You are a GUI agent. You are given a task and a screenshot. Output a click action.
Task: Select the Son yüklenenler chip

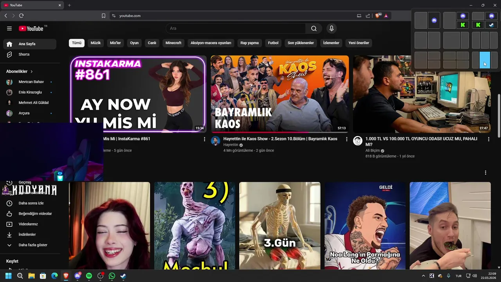click(301, 43)
